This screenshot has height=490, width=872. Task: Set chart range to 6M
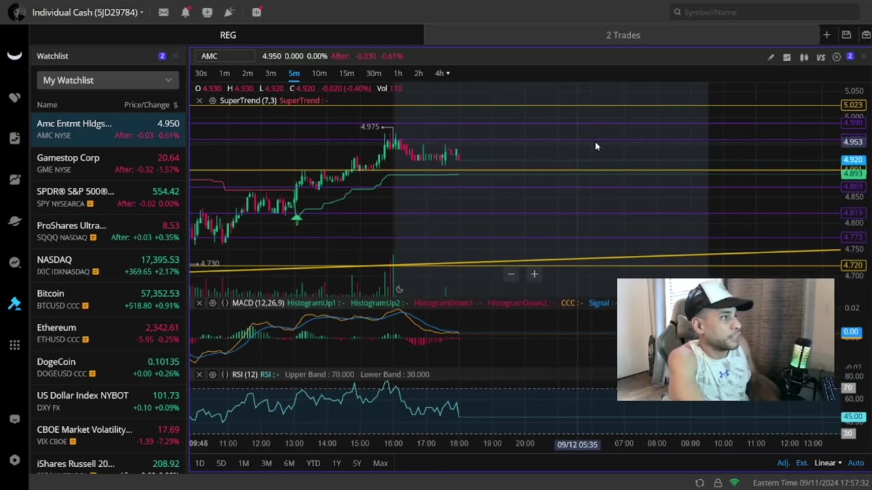click(x=289, y=463)
